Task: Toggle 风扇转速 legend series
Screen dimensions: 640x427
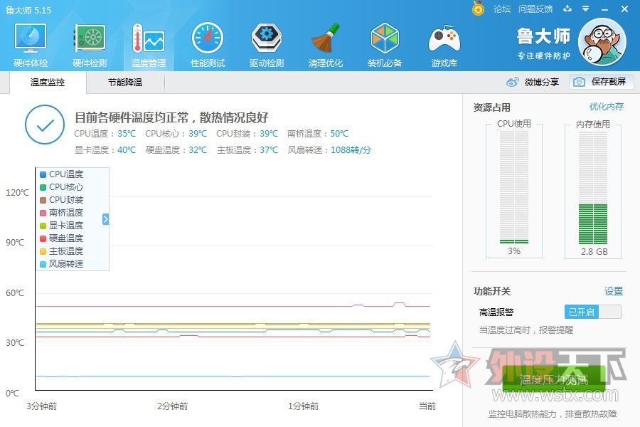Action: (x=62, y=264)
